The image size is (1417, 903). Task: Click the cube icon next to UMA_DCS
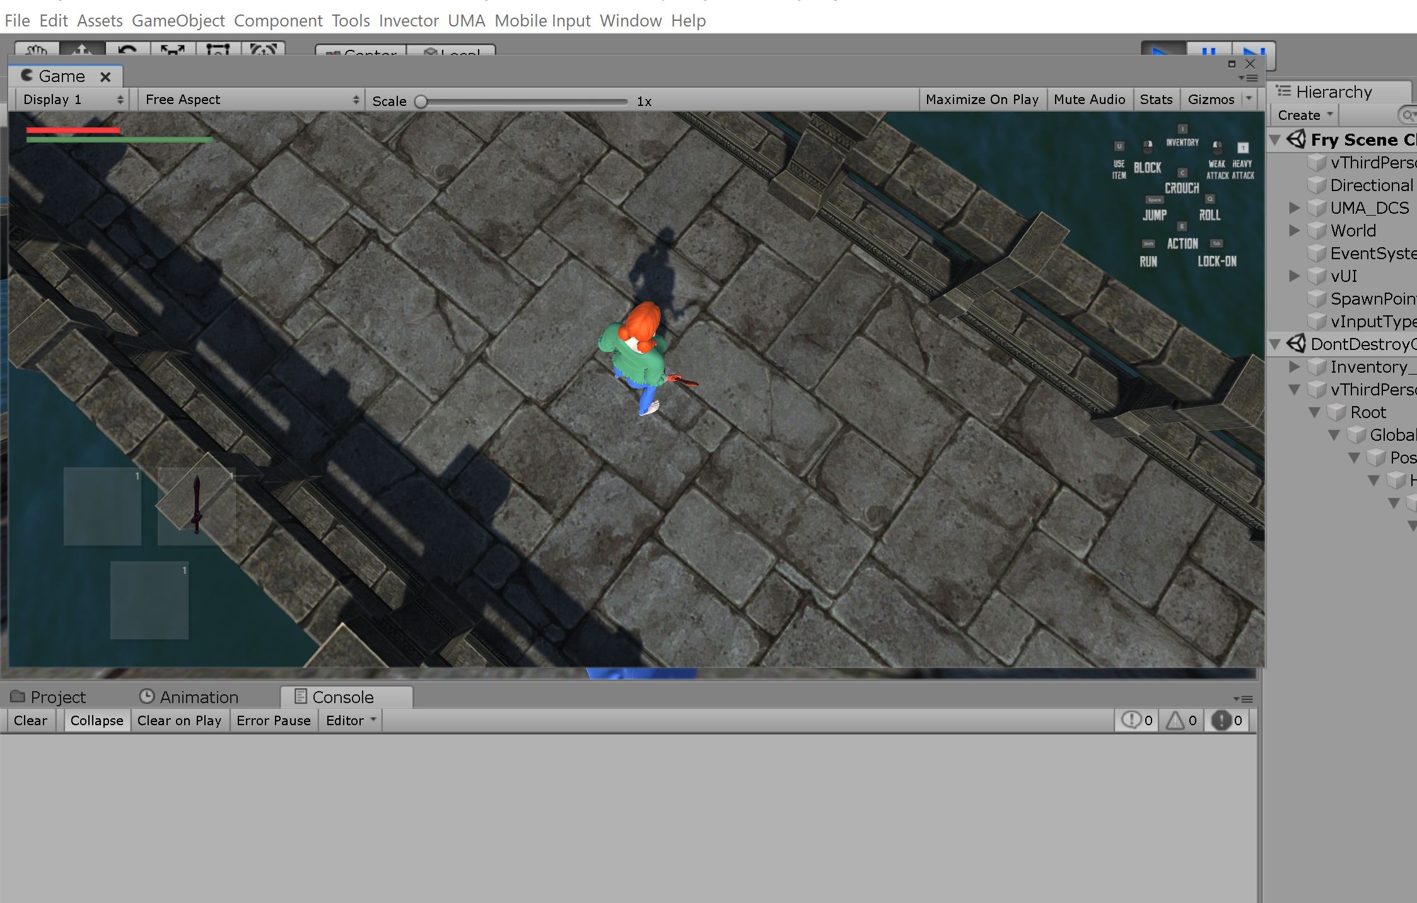tap(1317, 207)
